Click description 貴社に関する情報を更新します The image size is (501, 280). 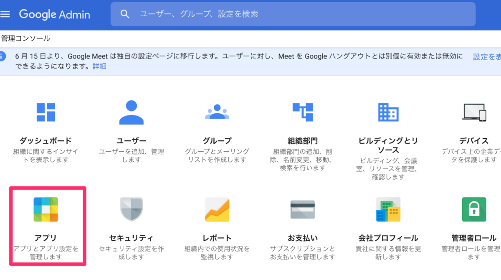(388, 253)
